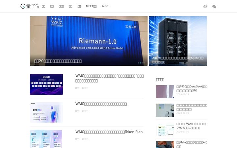Open the sidebar Meta AI article title
The width and height of the screenshot is (237, 148).
click(x=192, y=144)
